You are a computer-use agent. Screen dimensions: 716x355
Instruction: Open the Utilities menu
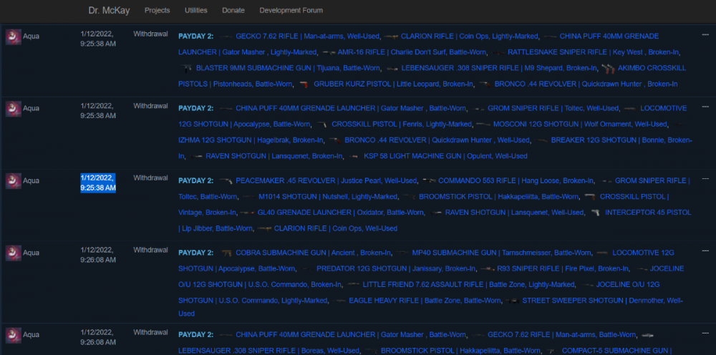click(196, 11)
